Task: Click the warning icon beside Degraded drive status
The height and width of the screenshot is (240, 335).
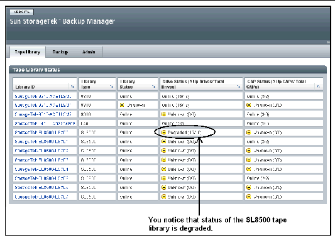Action: (x=163, y=133)
